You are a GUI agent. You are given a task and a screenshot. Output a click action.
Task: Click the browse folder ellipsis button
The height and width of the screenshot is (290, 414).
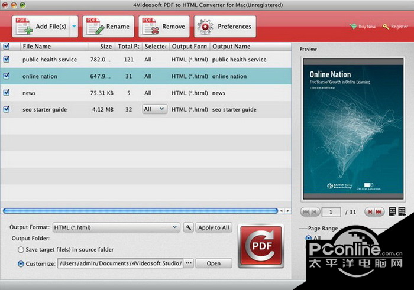pos(188,263)
